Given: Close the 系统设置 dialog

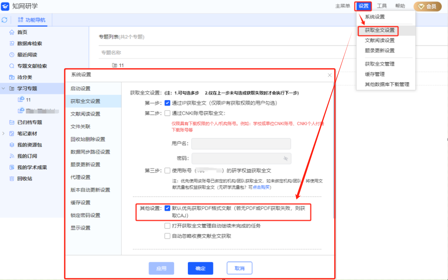Looking at the screenshot, I should tap(330, 75).
